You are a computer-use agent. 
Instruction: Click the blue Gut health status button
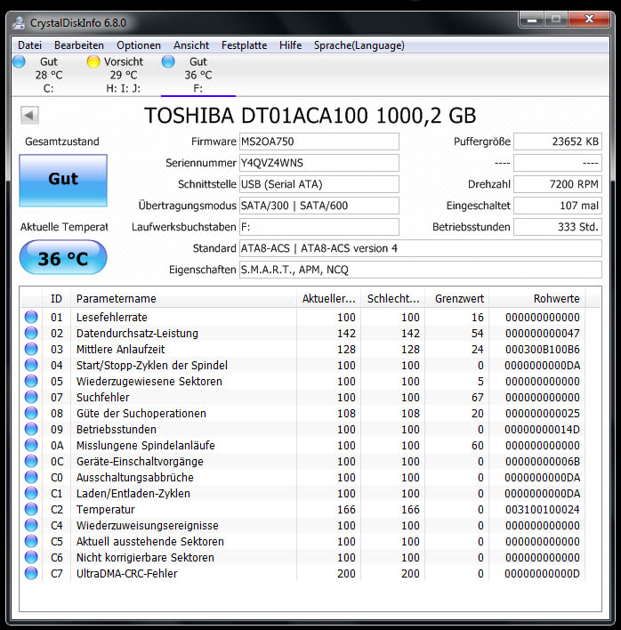63,181
